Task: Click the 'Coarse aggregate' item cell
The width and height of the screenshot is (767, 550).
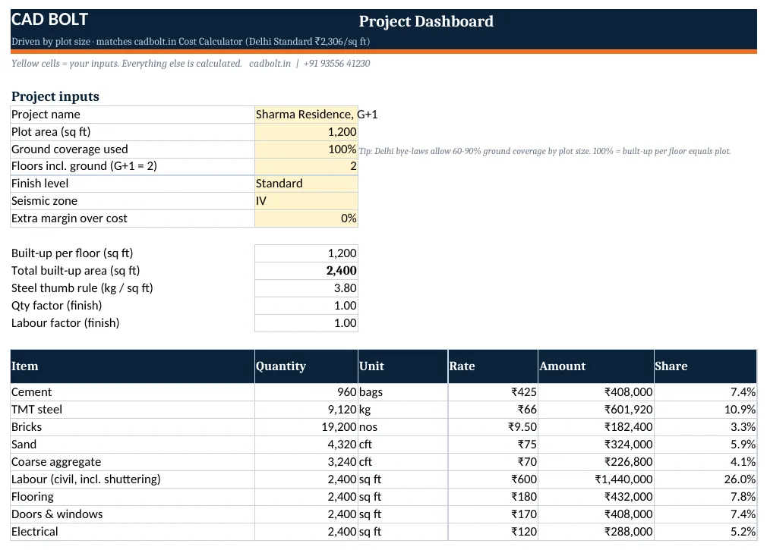Action: click(x=133, y=462)
